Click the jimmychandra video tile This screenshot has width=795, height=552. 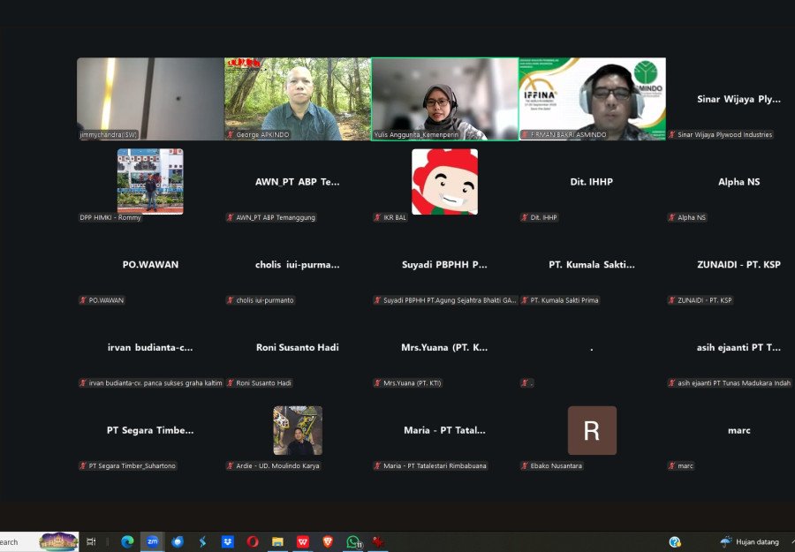(149, 99)
